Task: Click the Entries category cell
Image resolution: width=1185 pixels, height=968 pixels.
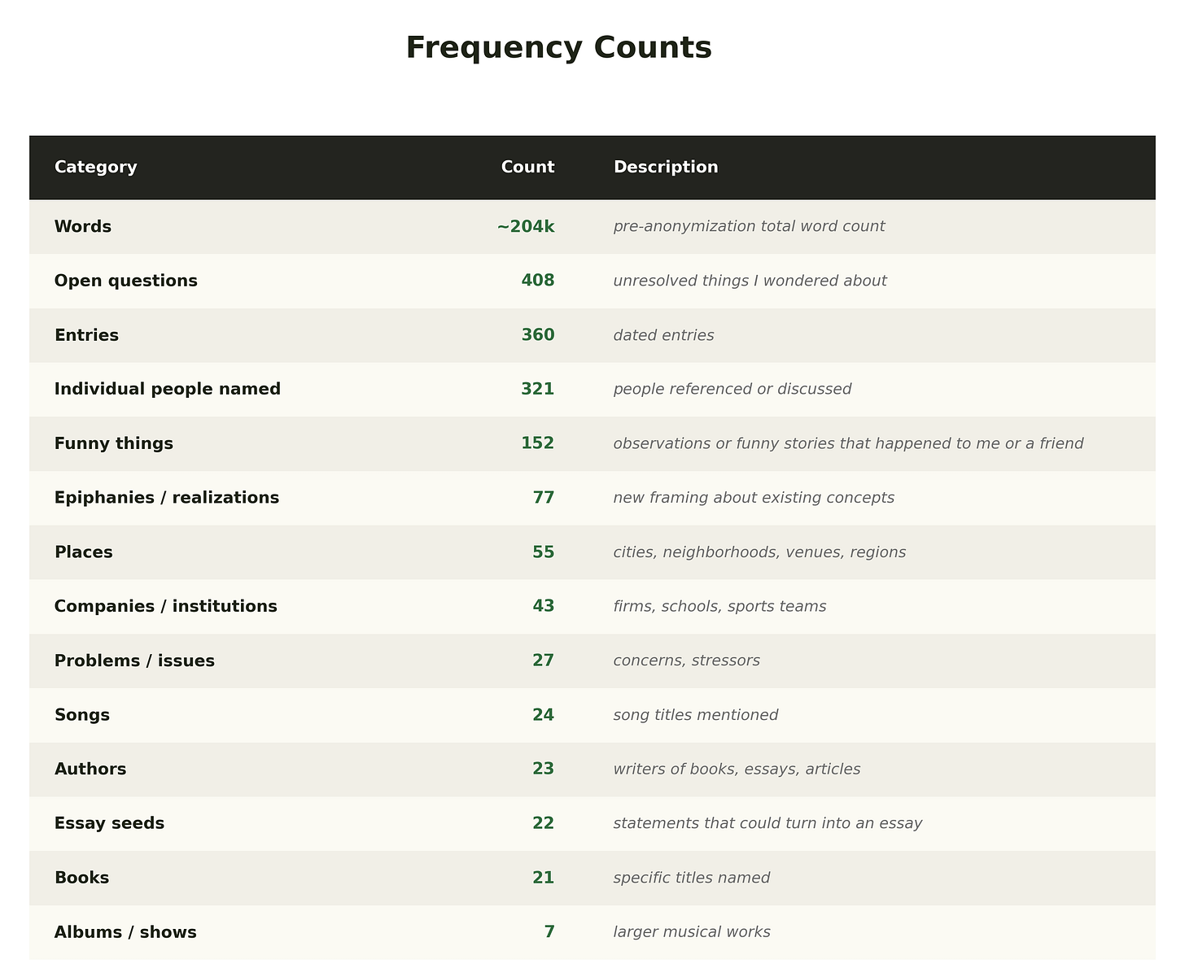Action: 86,335
